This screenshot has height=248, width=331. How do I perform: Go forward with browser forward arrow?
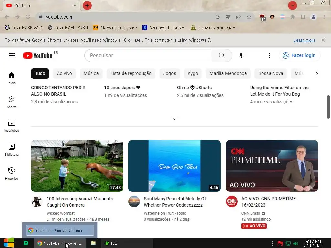[17, 17]
